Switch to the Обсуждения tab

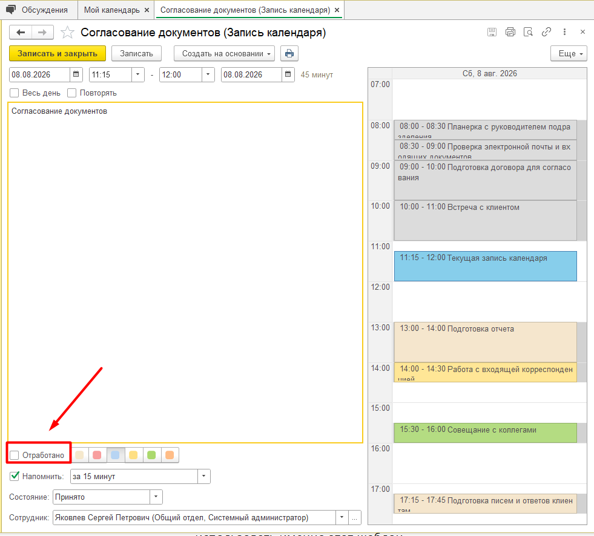(x=39, y=10)
